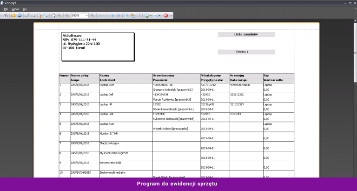The width and height of the screenshot is (357, 191).
Task: Click the 'Monitor 21" HP' cell
Action: [109, 134]
